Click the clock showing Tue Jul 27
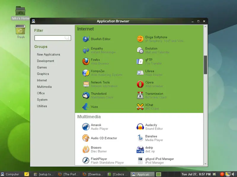 [196, 174]
